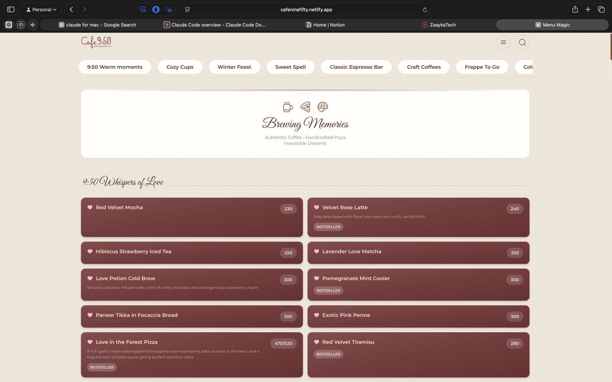Click the address bar URL field
612x382 pixels.
point(306,10)
